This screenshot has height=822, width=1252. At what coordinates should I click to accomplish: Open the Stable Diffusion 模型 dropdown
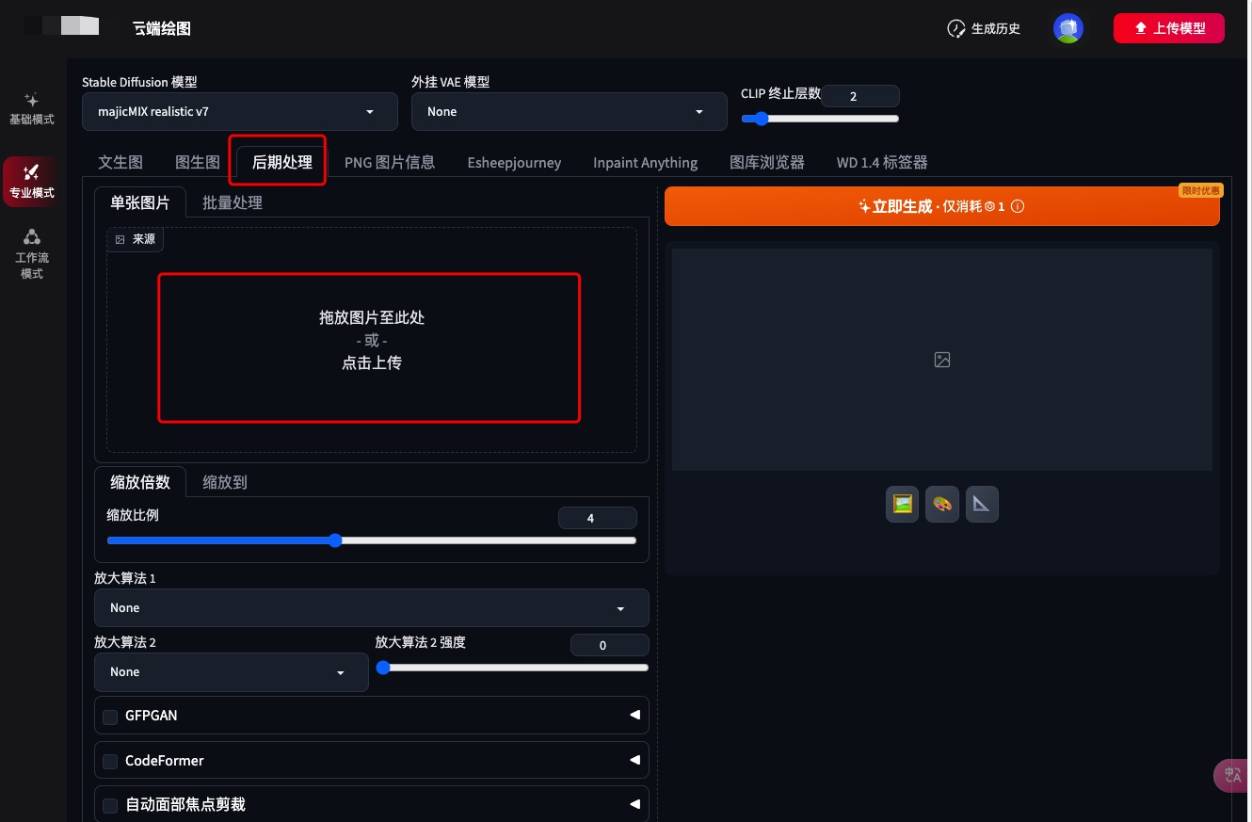click(239, 112)
